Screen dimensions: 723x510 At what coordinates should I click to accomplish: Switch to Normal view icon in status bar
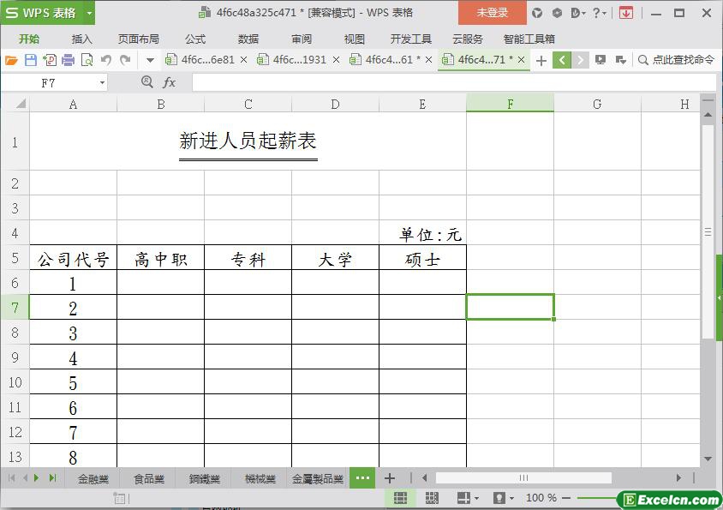pyautogui.click(x=400, y=497)
